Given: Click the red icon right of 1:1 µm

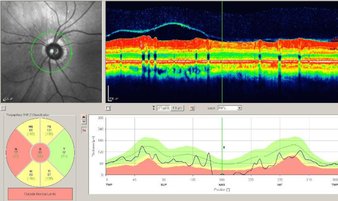Looking at the screenshot, I should point(192,108).
